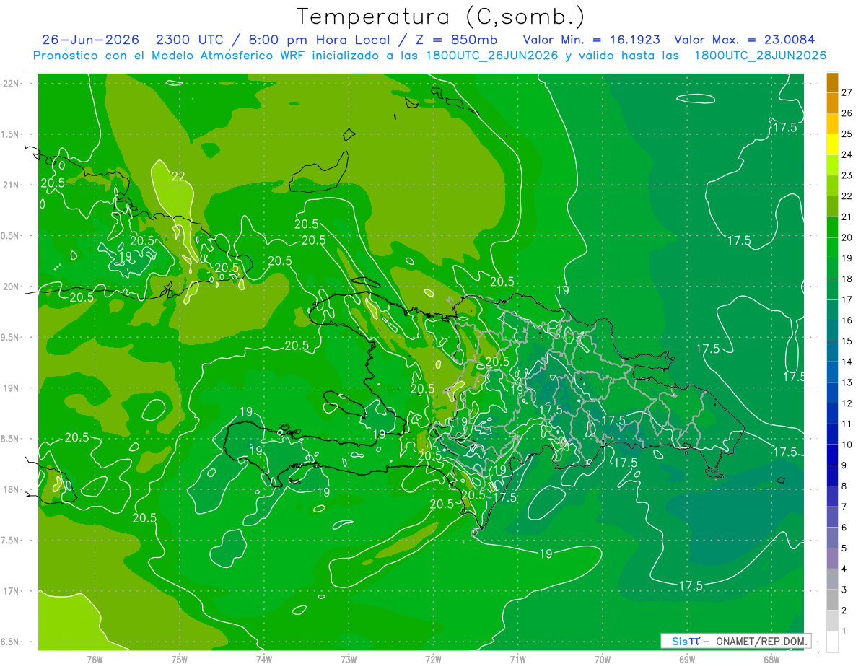Click the "74W" longitude axis label
This screenshot has height=669, width=866.
tap(264, 660)
